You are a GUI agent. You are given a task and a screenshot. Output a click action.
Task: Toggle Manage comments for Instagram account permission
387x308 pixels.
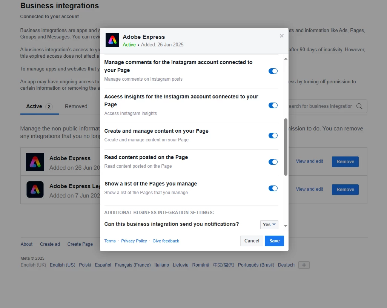pos(273,71)
